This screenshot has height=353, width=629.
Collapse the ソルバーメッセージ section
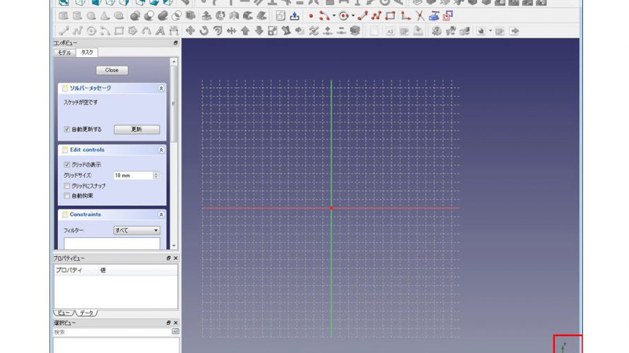(161, 88)
